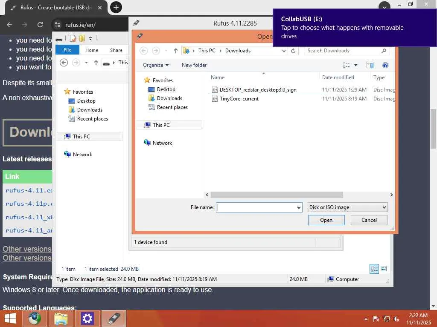
Task: Open Help in the Open dialog
Action: (385, 65)
